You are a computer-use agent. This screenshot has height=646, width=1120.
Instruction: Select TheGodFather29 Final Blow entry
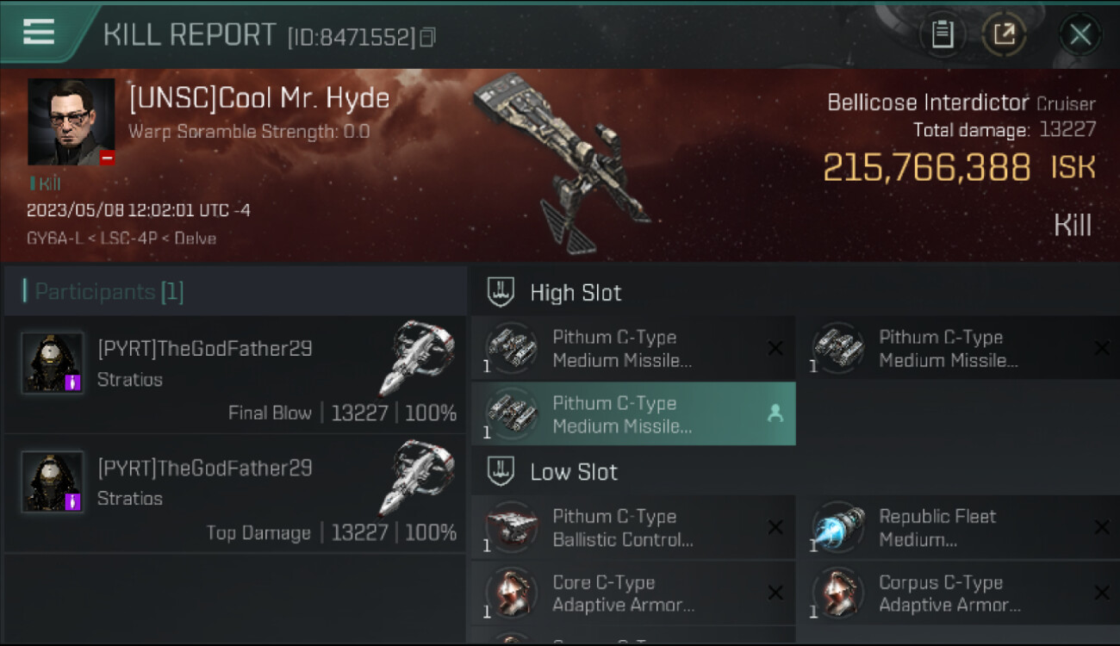pyautogui.click(x=234, y=374)
